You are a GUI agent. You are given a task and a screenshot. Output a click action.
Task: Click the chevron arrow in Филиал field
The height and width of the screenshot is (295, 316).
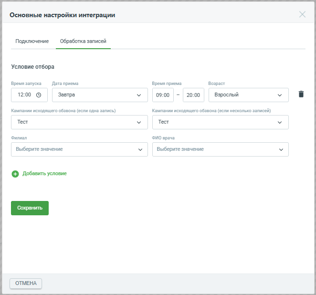tap(140, 149)
